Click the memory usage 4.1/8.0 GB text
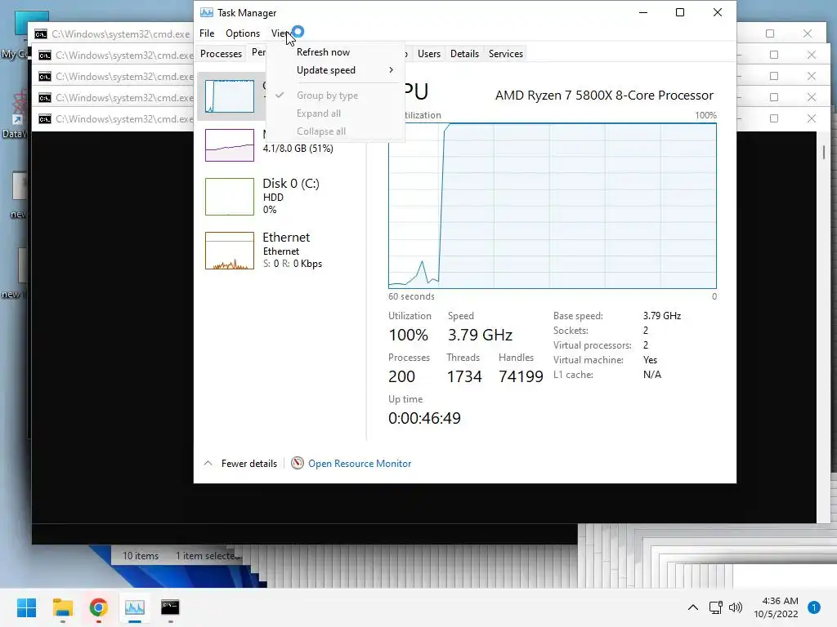The width and height of the screenshot is (837, 627). [298, 149]
